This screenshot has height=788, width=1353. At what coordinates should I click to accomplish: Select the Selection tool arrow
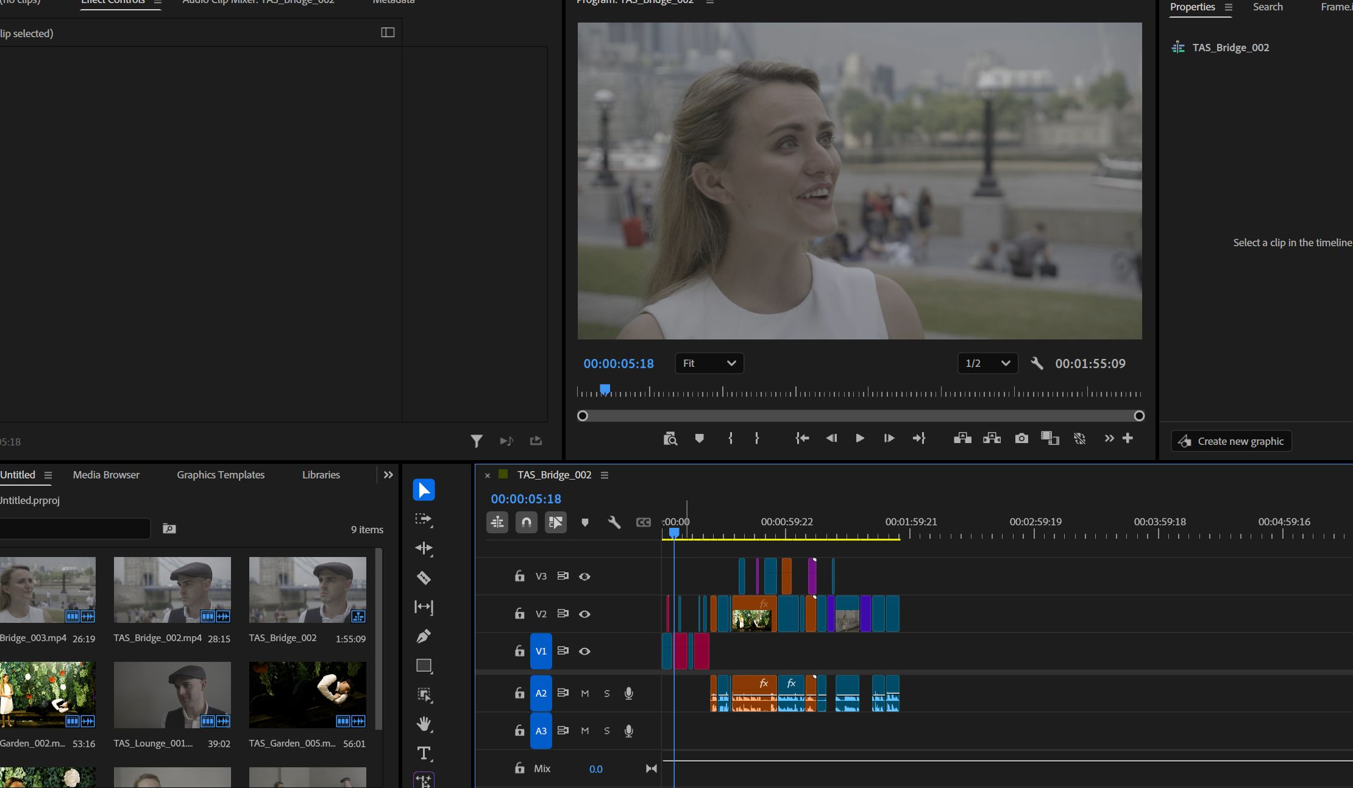click(424, 490)
